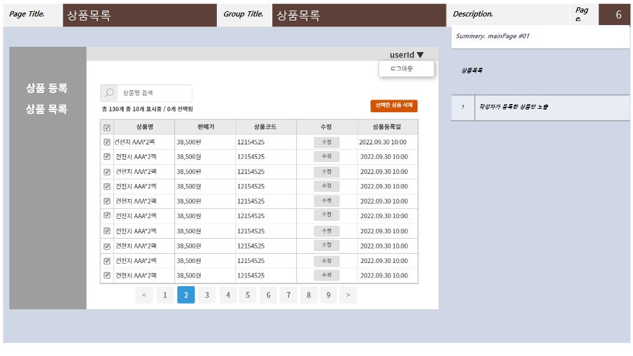Click 수정 button in the fifth product row

point(326,201)
